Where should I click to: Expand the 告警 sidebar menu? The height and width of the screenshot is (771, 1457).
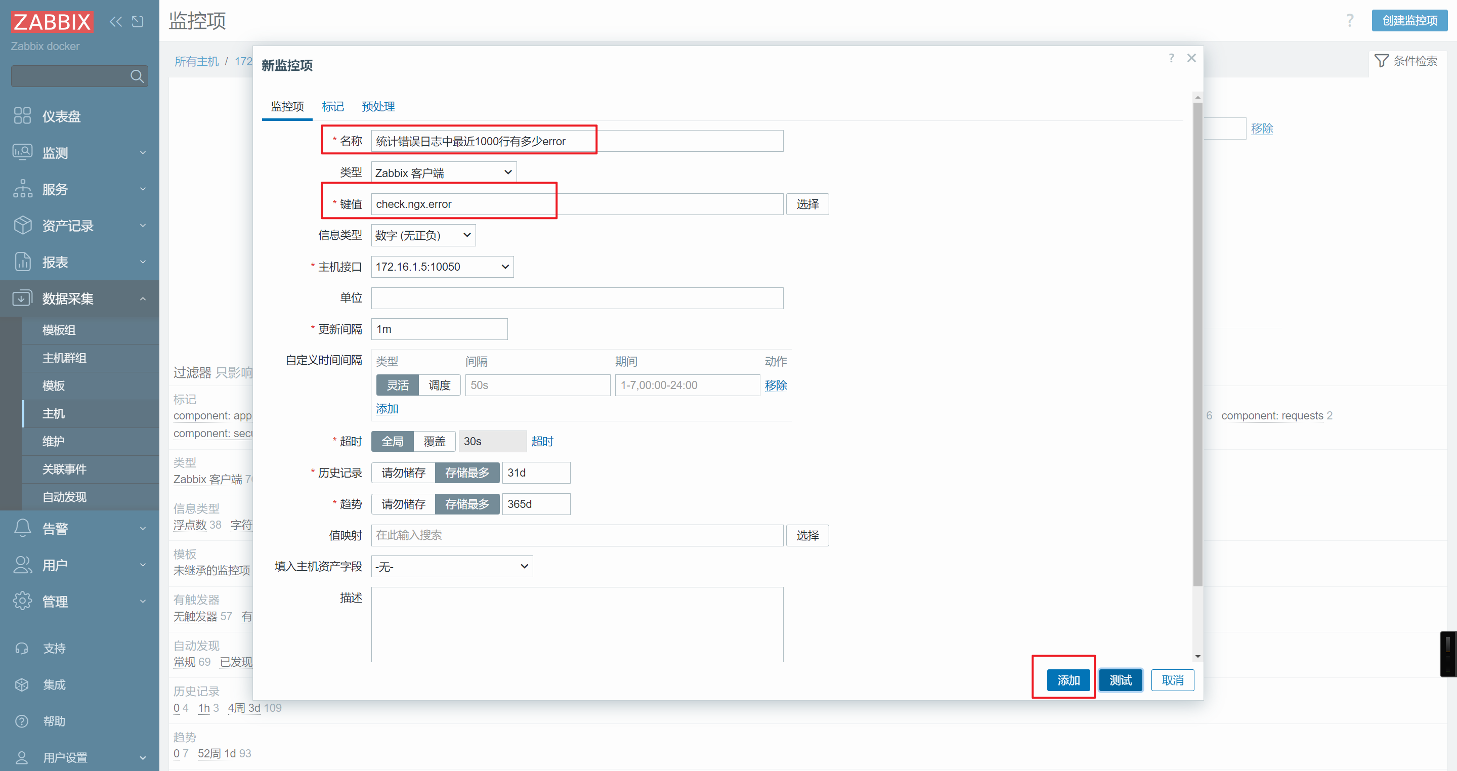pyautogui.click(x=143, y=528)
